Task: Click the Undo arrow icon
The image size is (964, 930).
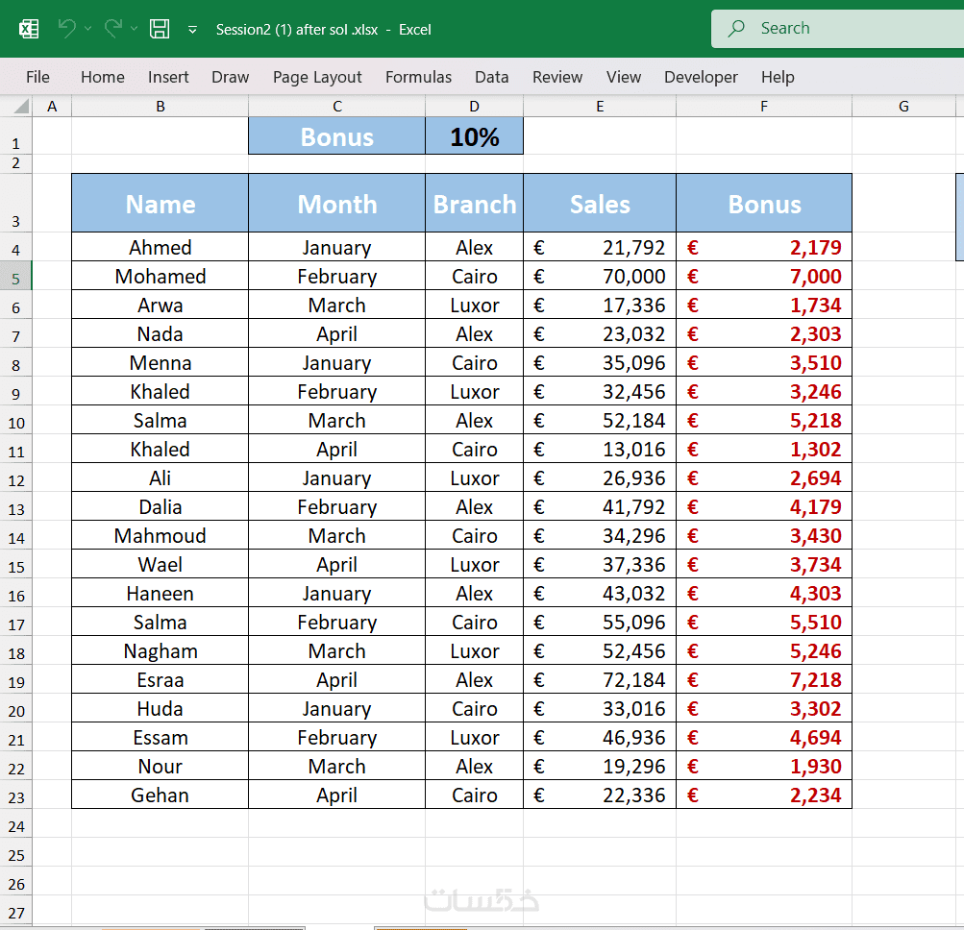Action: pos(66,29)
